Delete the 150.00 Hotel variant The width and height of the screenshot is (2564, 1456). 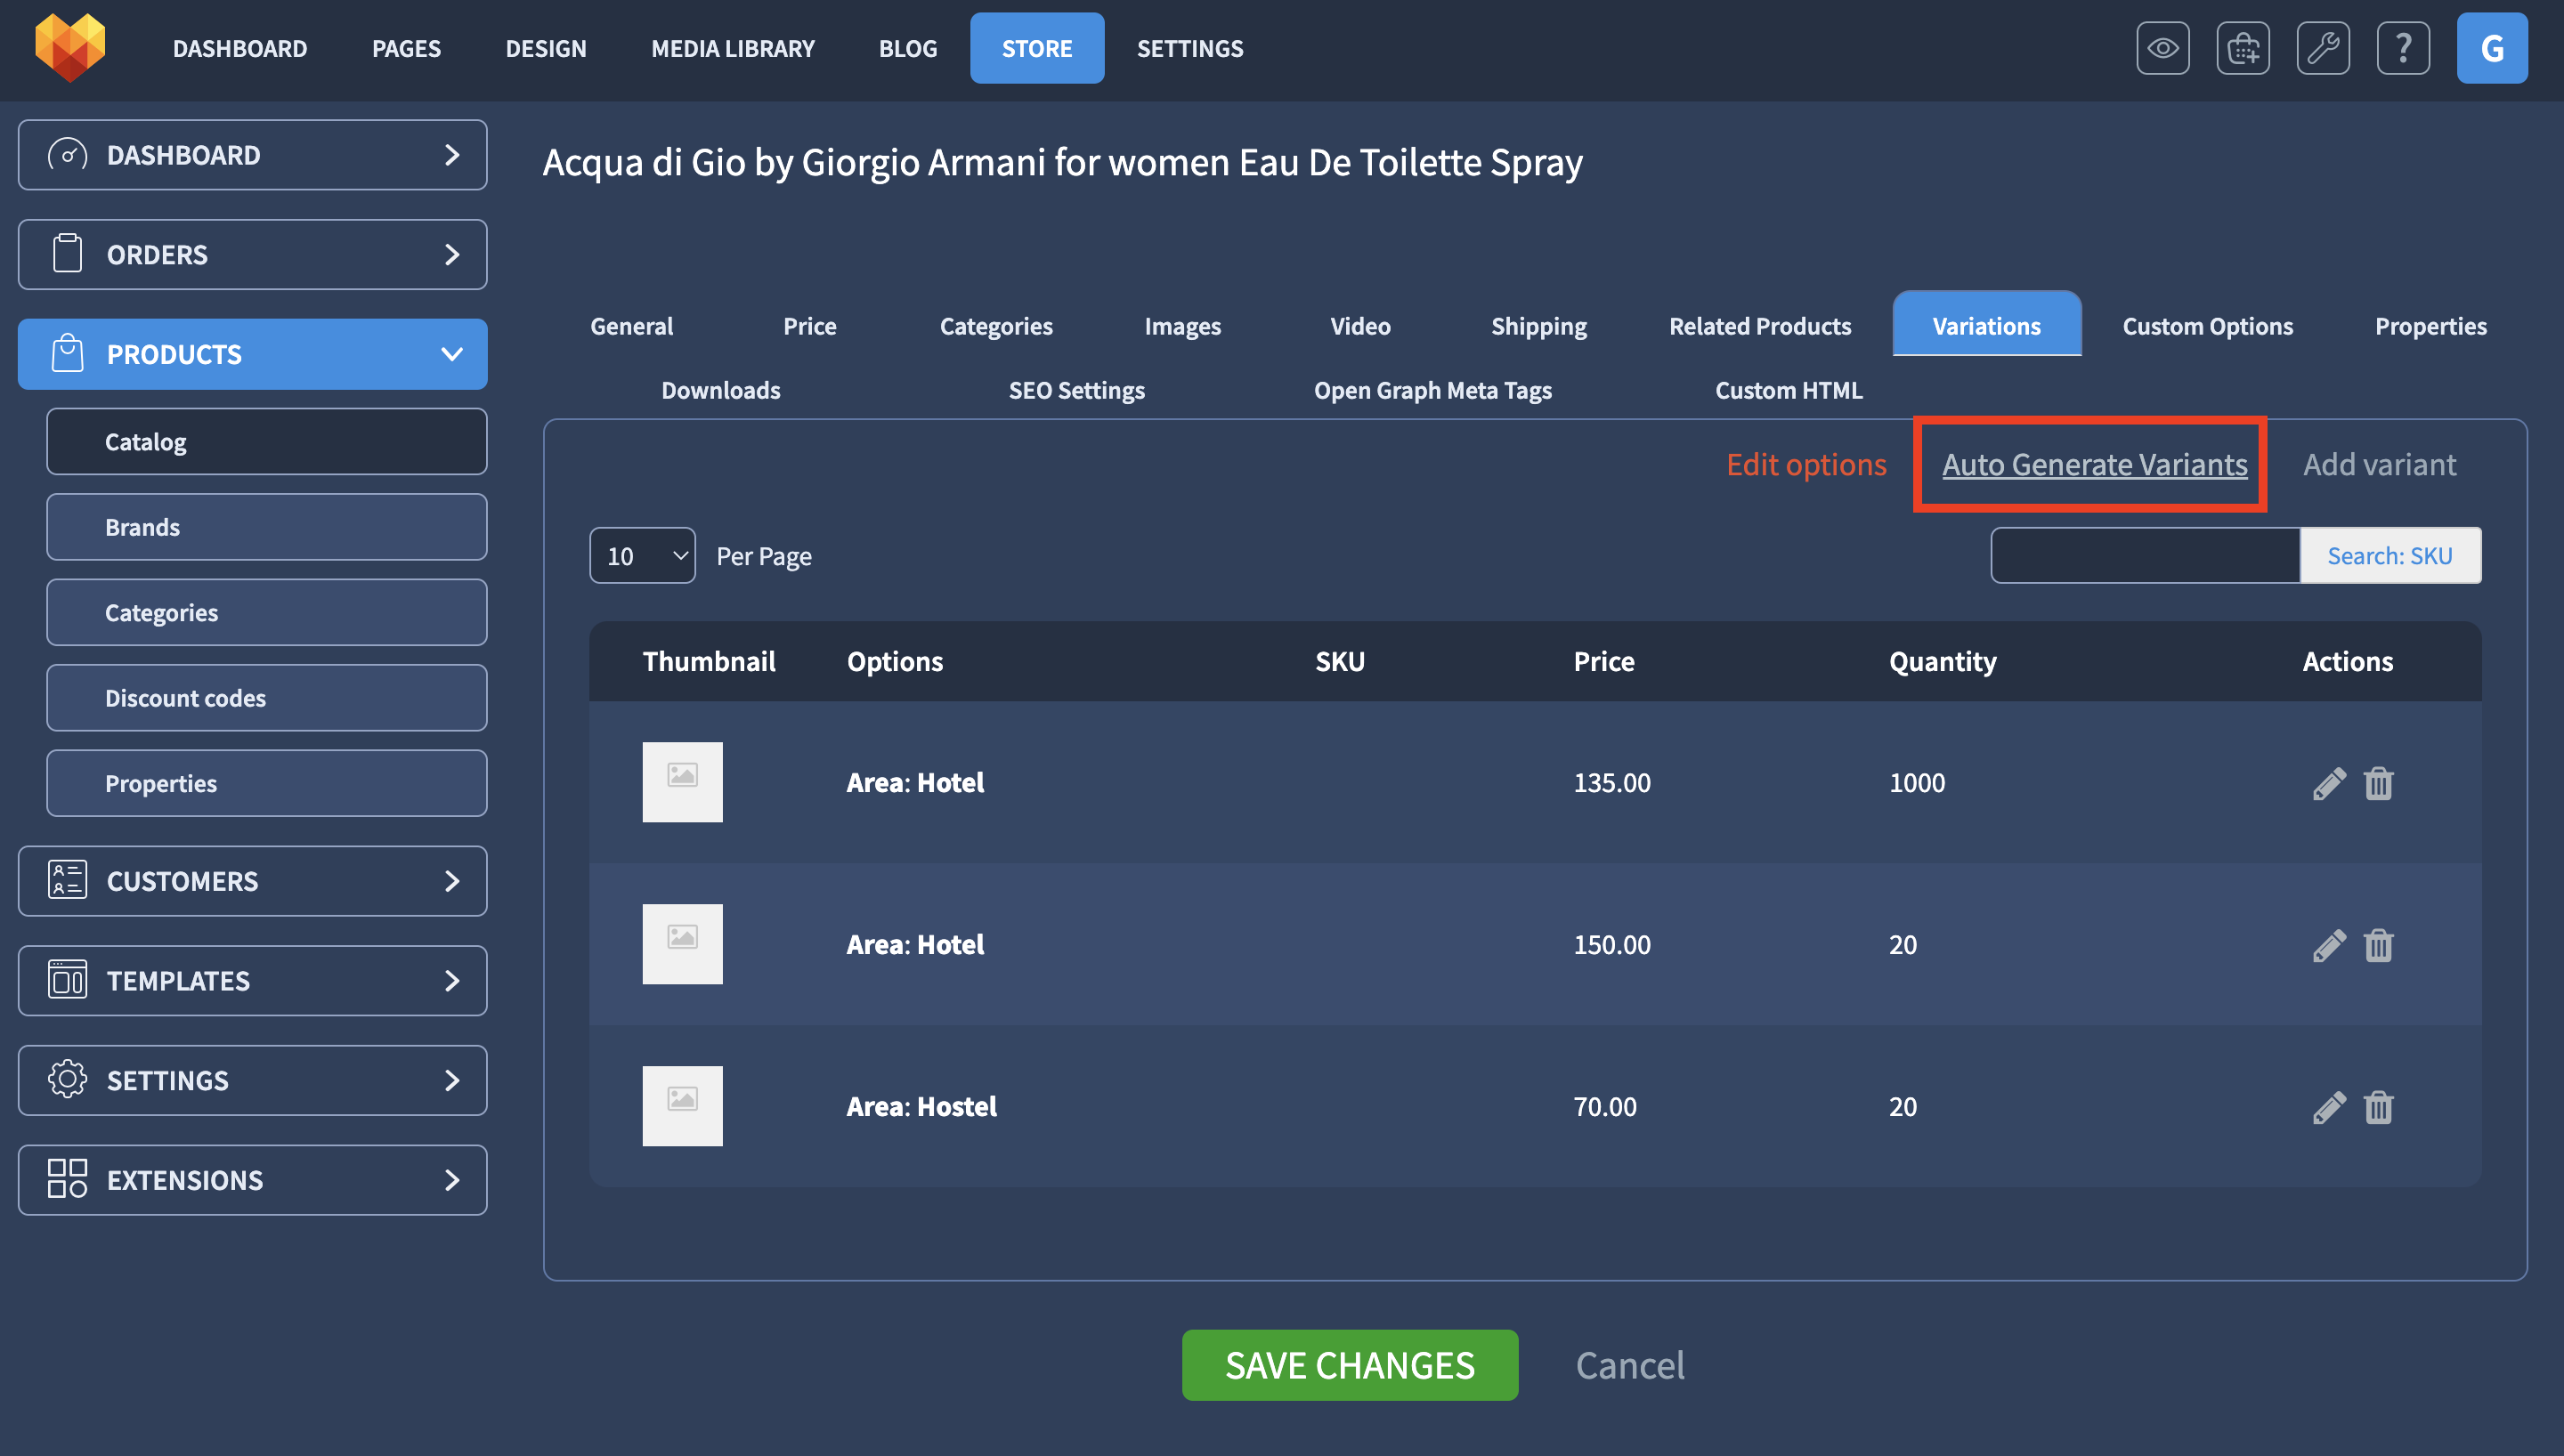pyautogui.click(x=2378, y=945)
